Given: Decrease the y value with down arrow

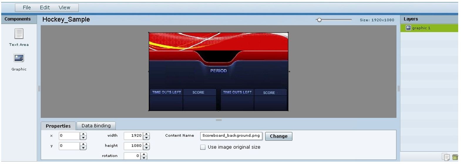Looking at the screenshot, I should point(83,148).
